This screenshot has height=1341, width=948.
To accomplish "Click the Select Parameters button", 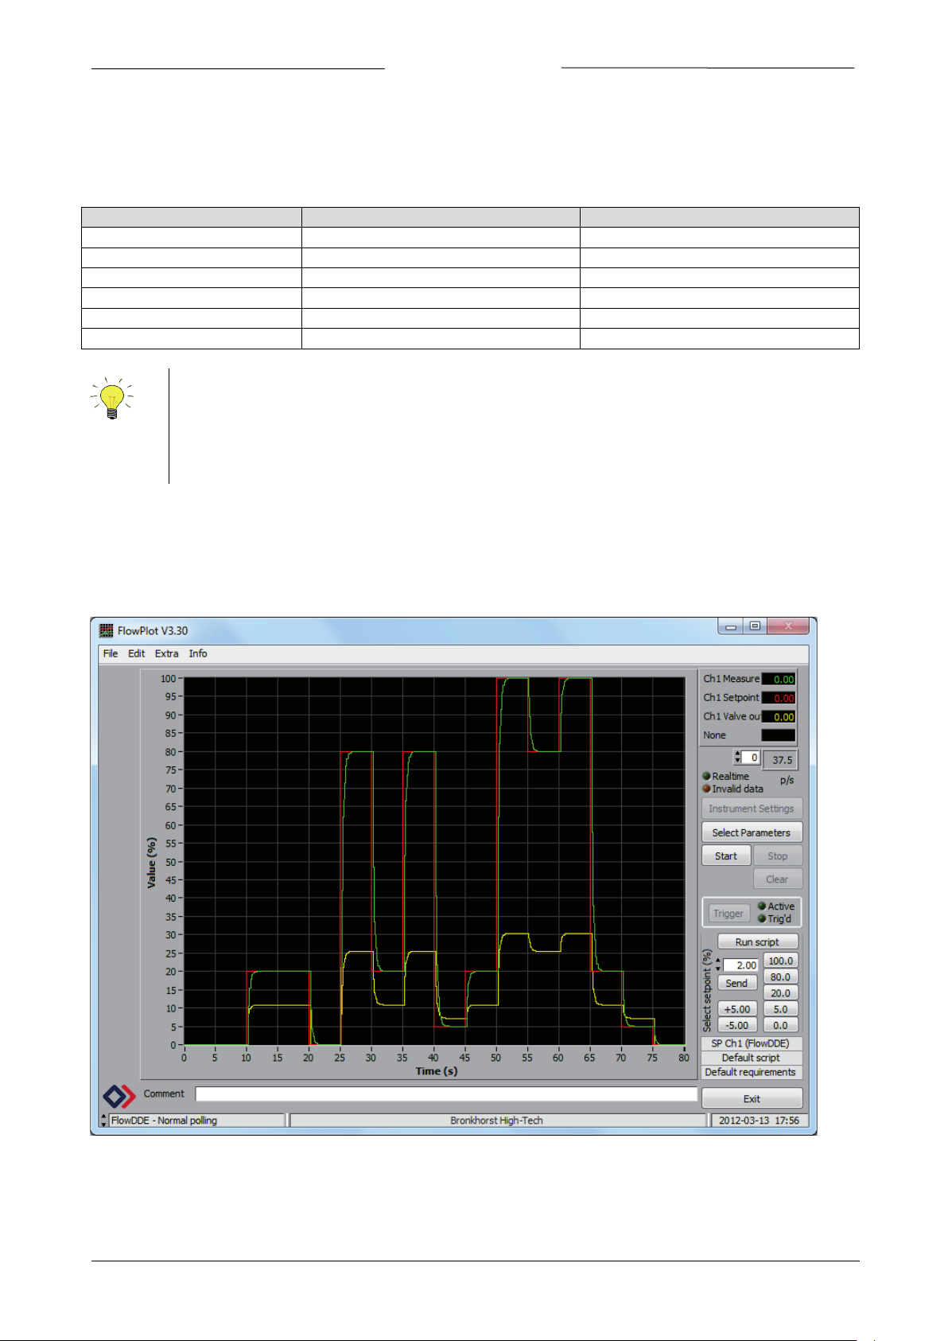I will coord(752,832).
